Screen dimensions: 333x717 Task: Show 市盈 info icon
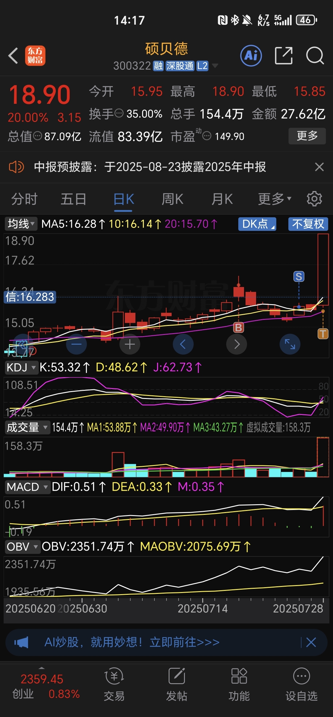point(207,136)
